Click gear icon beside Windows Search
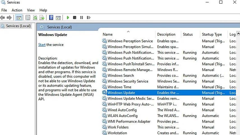This screenshot has width=240, height=135. click(104, 75)
